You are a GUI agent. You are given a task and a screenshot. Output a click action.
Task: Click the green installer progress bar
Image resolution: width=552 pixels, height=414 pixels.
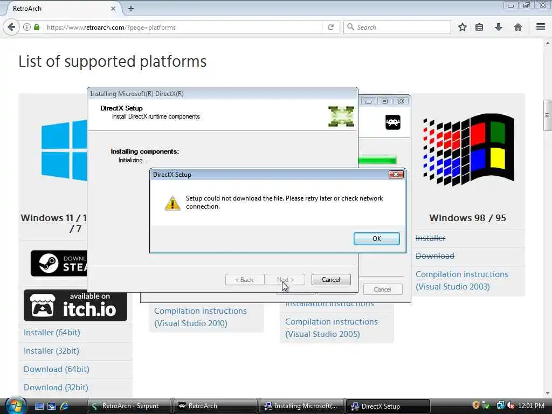pos(377,160)
